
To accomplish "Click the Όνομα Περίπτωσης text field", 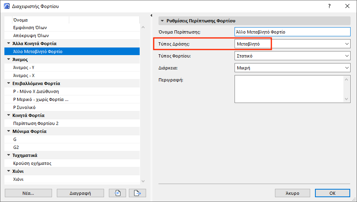I will click(x=292, y=32).
